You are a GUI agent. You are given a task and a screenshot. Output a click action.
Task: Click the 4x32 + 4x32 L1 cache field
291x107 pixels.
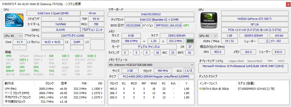pyautogui.click(x=53, y=42)
